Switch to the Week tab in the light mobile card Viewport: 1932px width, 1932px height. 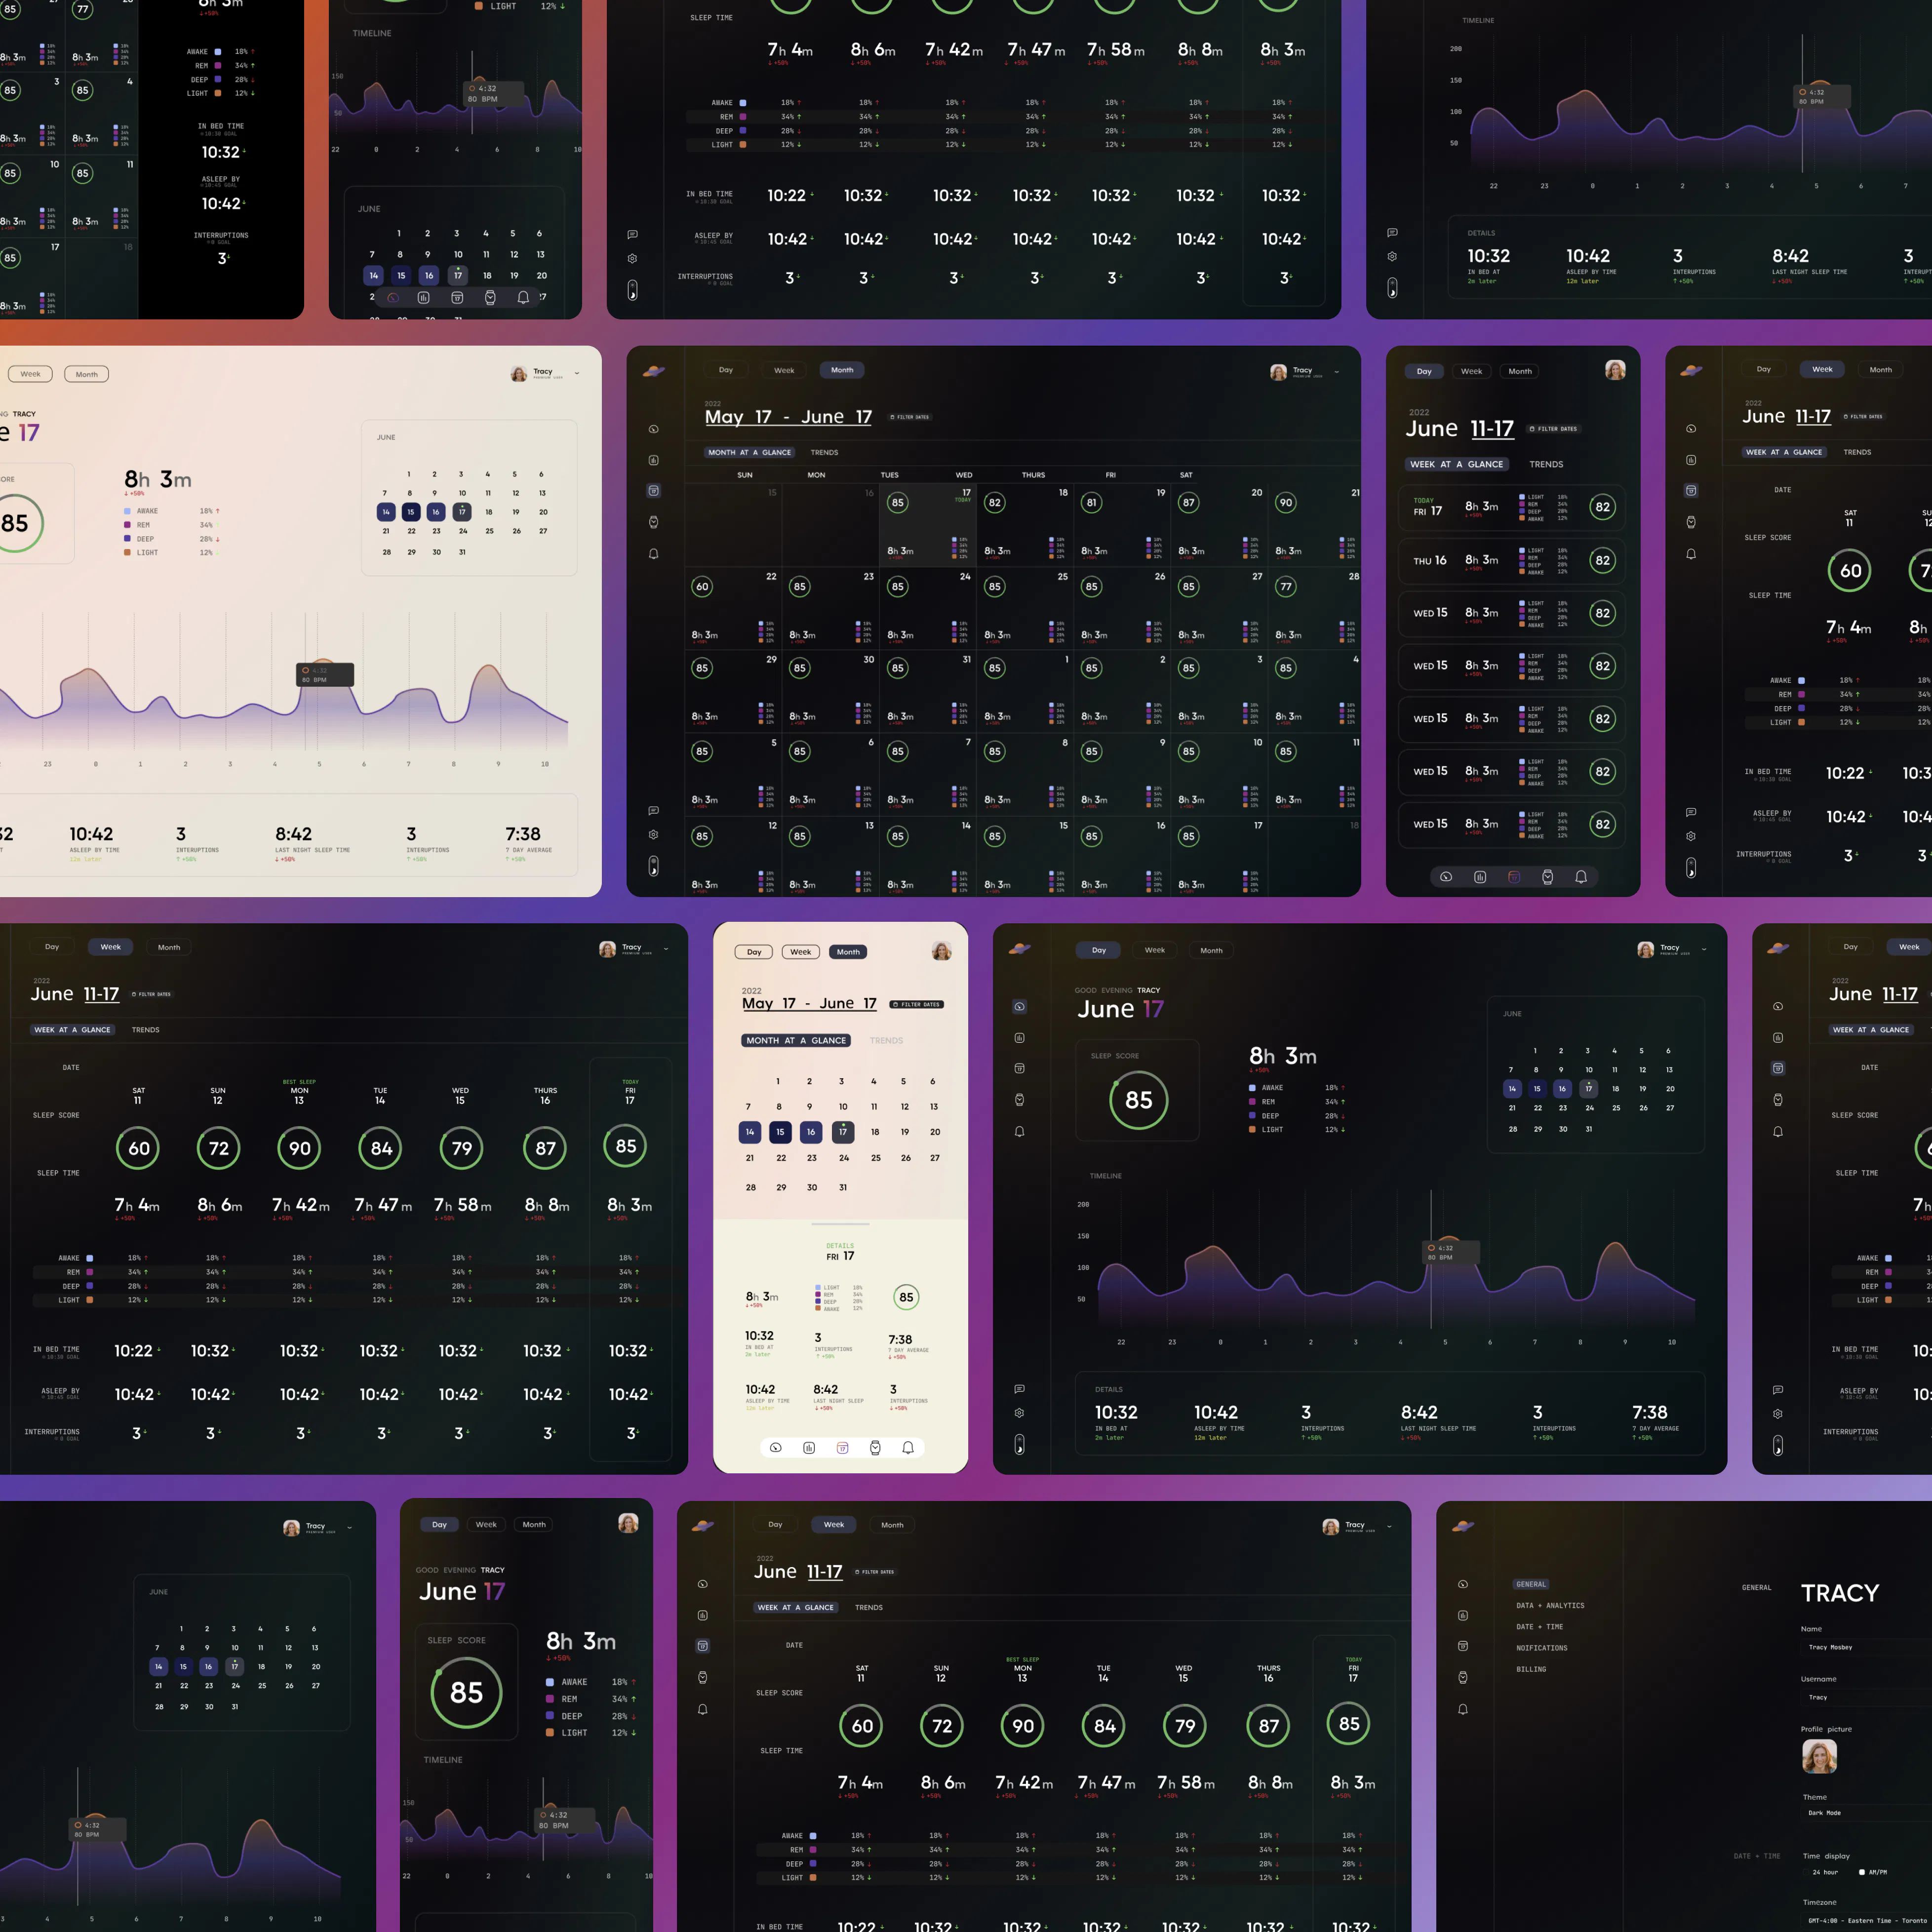(x=800, y=952)
